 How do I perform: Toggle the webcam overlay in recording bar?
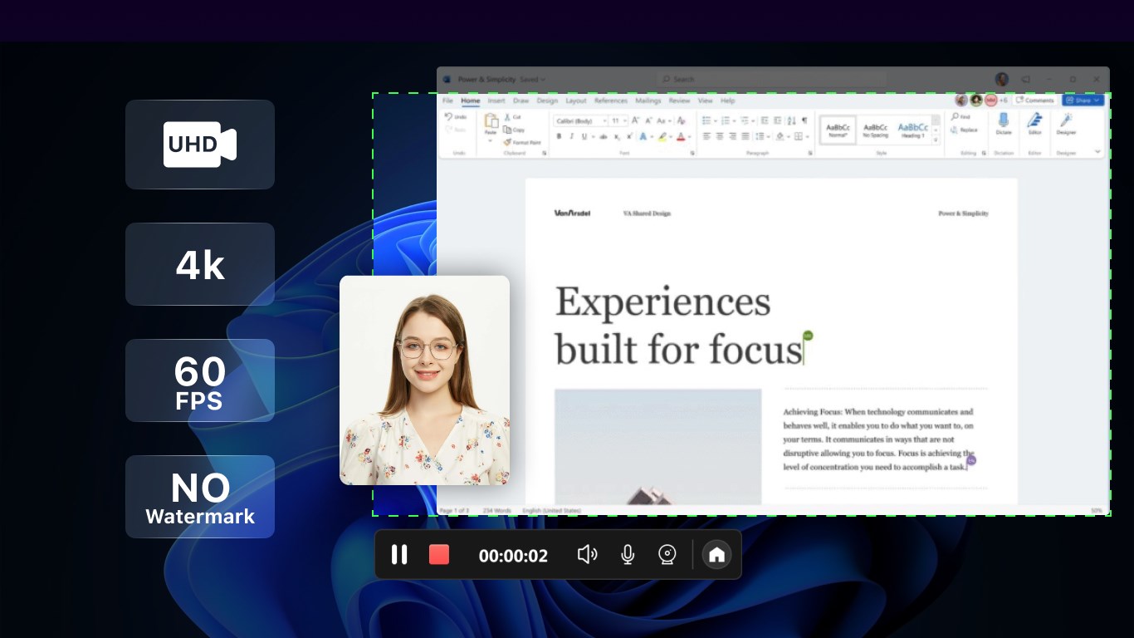(x=667, y=555)
